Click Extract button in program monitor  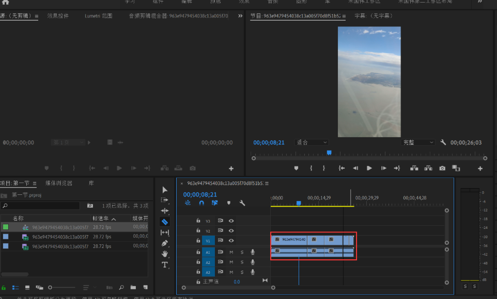click(x=428, y=169)
